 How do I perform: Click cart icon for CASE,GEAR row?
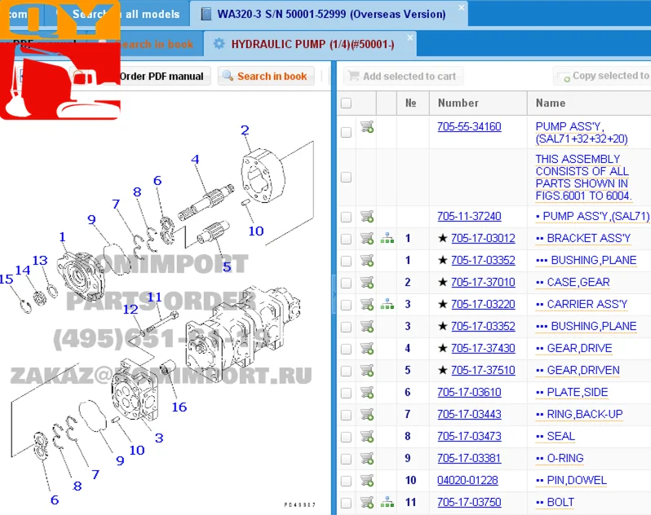(367, 283)
